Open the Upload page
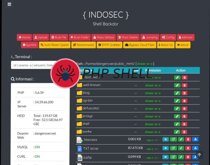 (40, 37)
